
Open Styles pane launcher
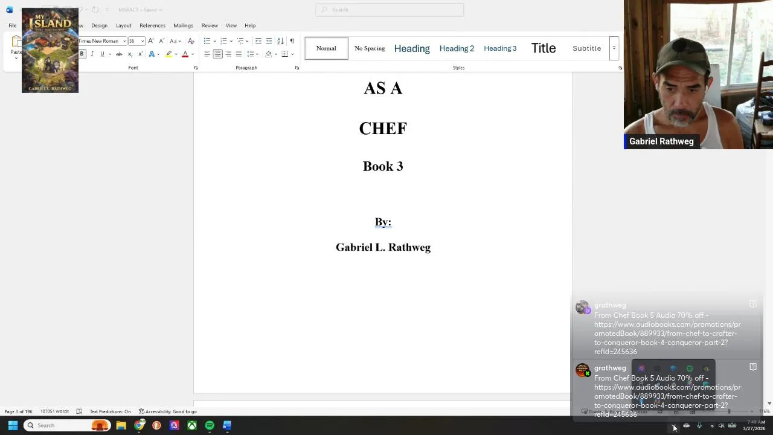pos(620,68)
